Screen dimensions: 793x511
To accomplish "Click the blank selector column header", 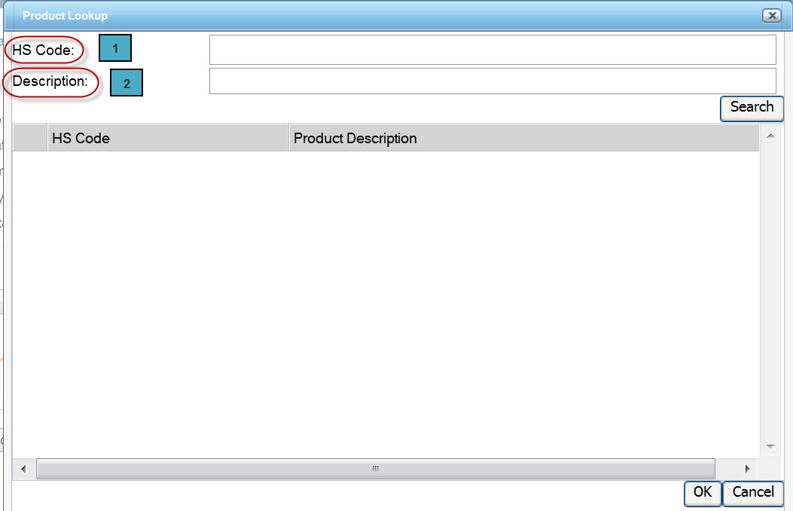I will click(30, 138).
